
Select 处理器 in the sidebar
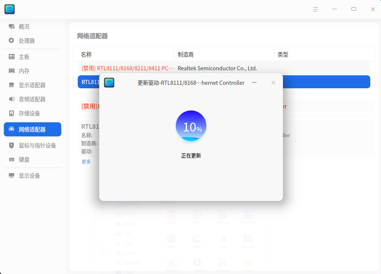[33, 41]
